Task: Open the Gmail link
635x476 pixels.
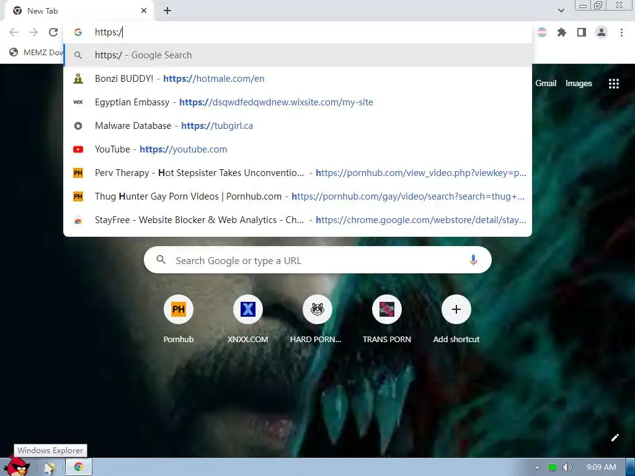Action: coord(546,84)
